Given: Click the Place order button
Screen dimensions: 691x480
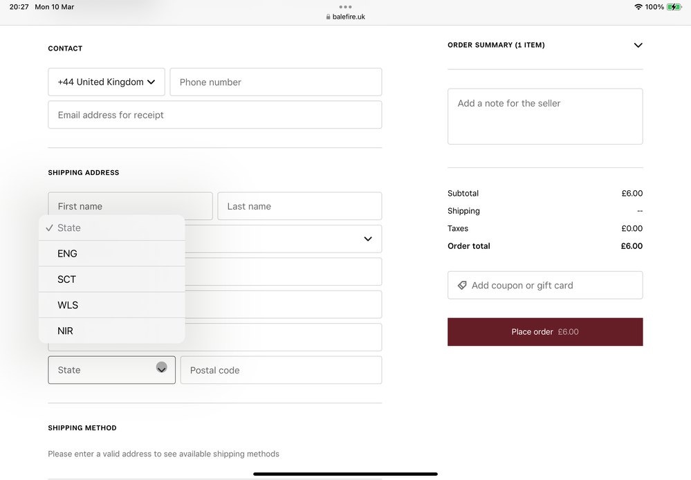Looking at the screenshot, I should [x=545, y=332].
